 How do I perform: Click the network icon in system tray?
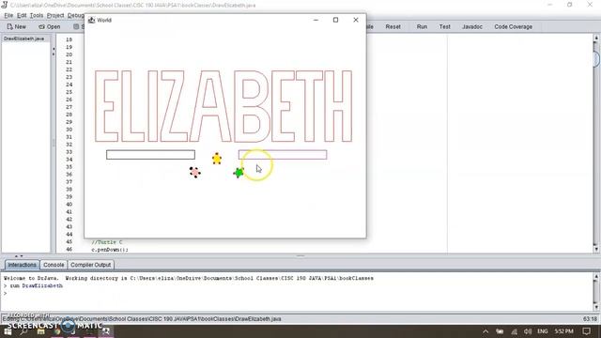[x=514, y=331]
